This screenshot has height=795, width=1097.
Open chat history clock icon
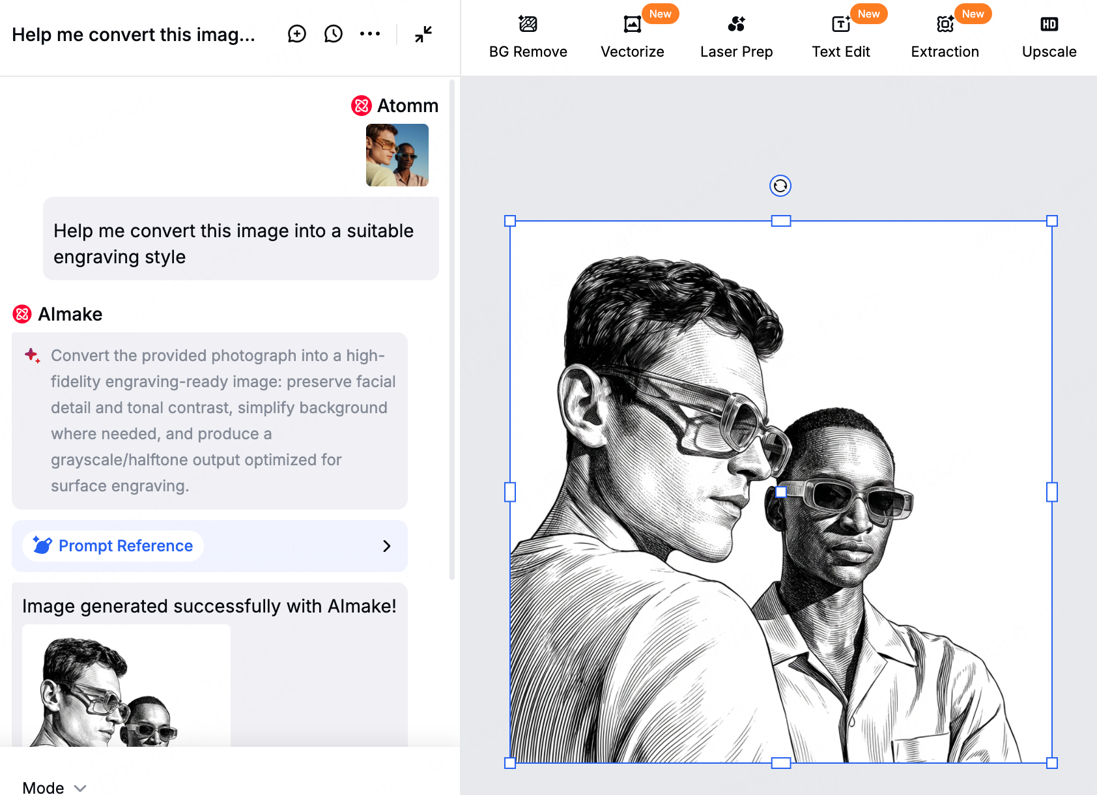334,34
